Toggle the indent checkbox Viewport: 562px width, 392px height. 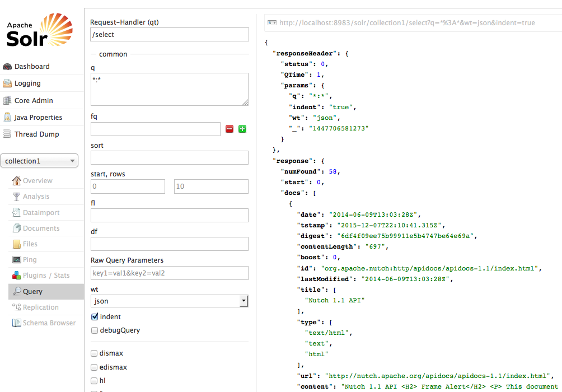click(95, 317)
